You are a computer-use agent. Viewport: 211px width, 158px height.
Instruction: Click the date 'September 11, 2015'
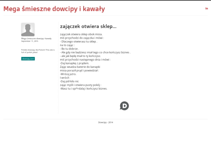click(30, 41)
